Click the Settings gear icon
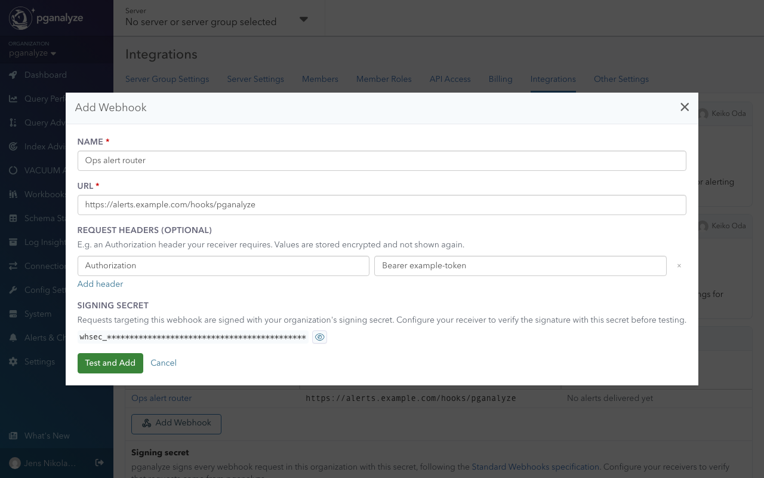 tap(13, 361)
